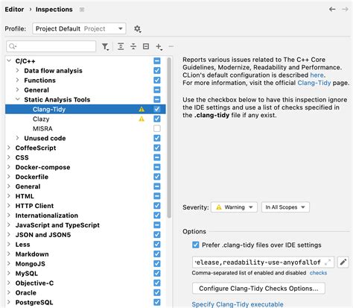Viewport: 353px width, 308px height.
Task: Uncheck Unused code checkbox
Action: (x=157, y=138)
